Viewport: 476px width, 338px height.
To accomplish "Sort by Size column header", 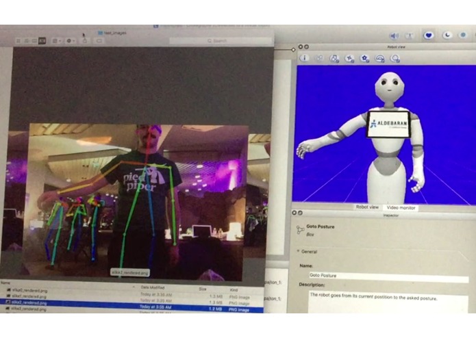I will tap(203, 289).
